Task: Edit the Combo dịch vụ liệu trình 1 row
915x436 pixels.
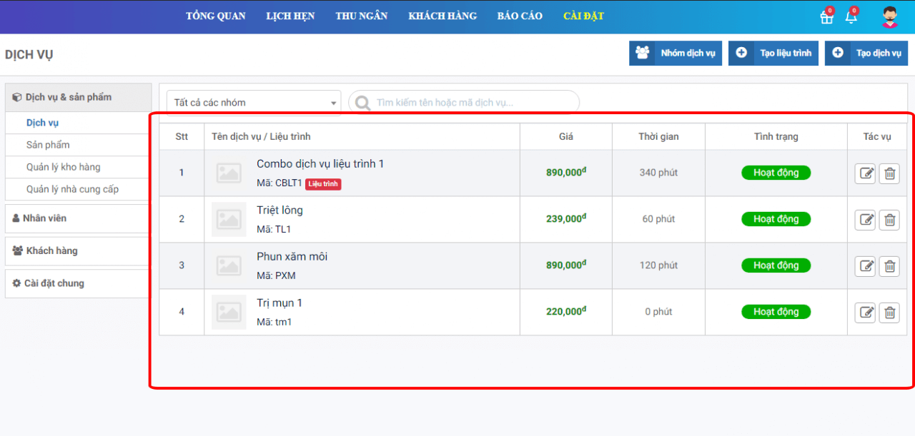Action: click(866, 173)
